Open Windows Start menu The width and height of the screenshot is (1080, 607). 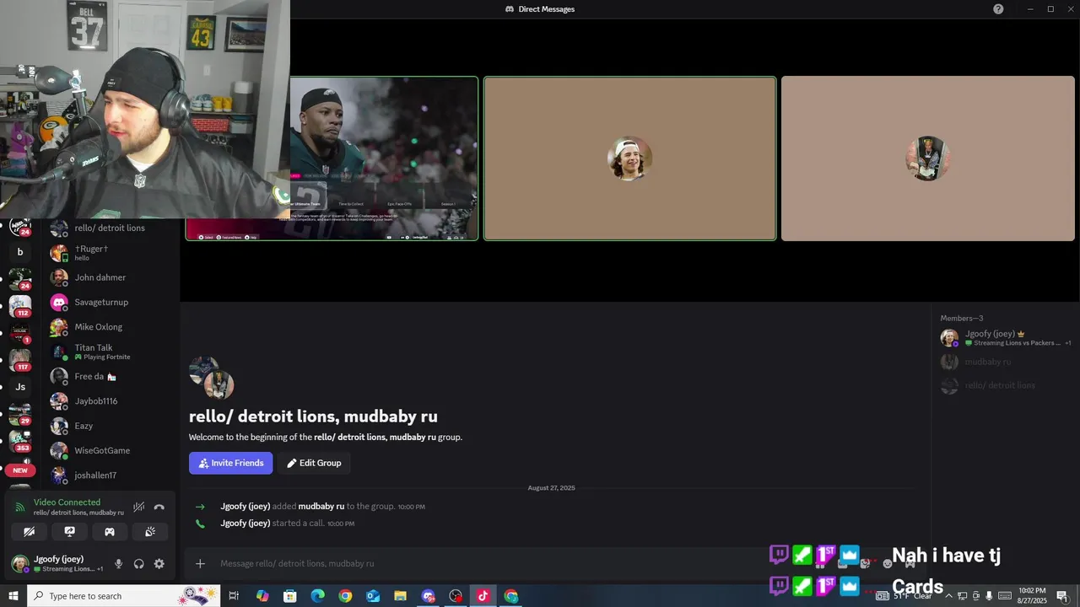[x=13, y=596]
